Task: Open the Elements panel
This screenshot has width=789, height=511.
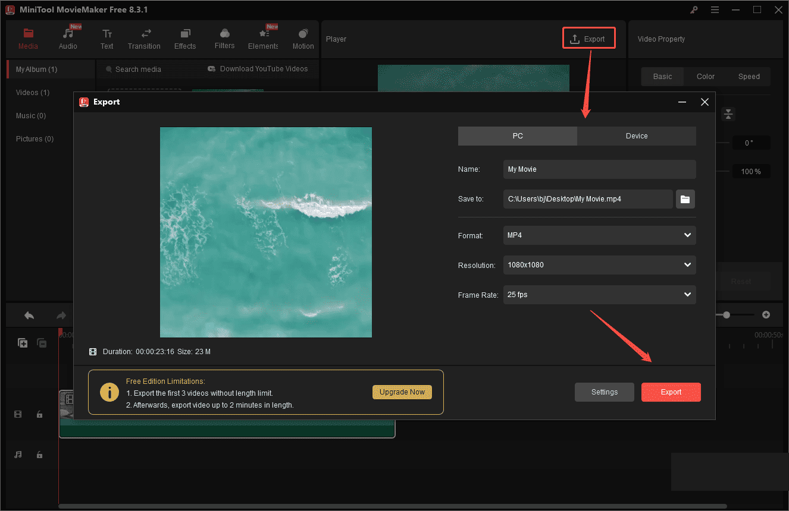Action: (262, 38)
